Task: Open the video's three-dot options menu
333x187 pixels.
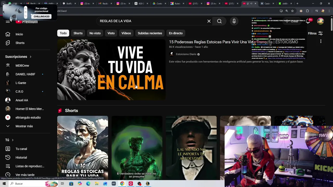Action: pyautogui.click(x=321, y=41)
